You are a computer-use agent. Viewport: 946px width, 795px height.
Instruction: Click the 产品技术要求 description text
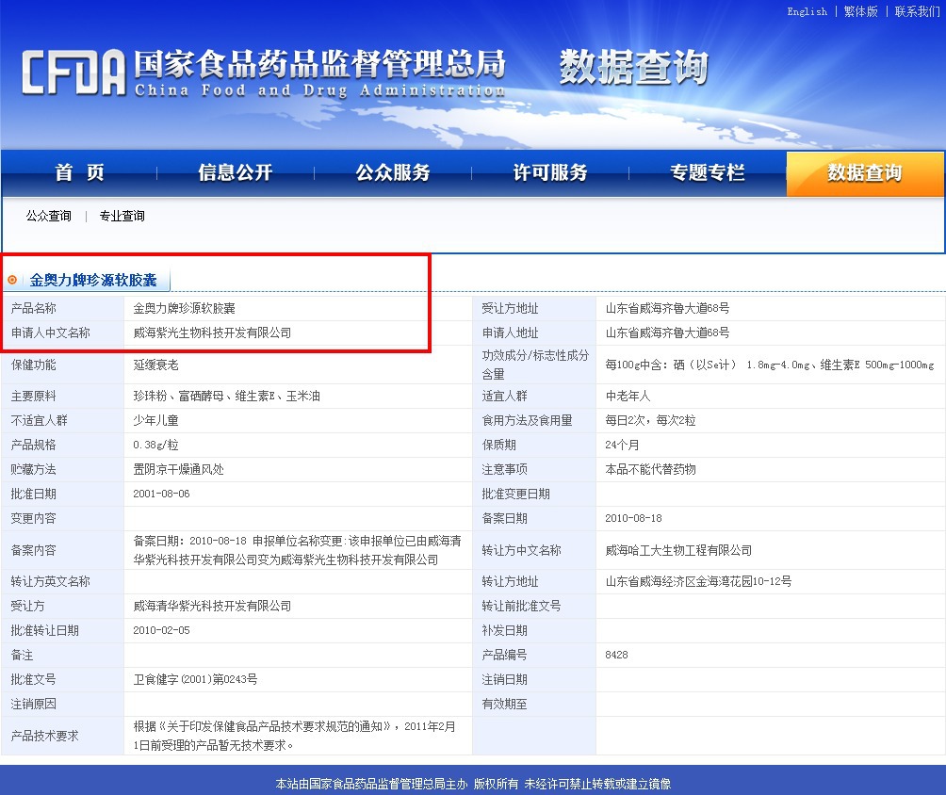(x=294, y=736)
